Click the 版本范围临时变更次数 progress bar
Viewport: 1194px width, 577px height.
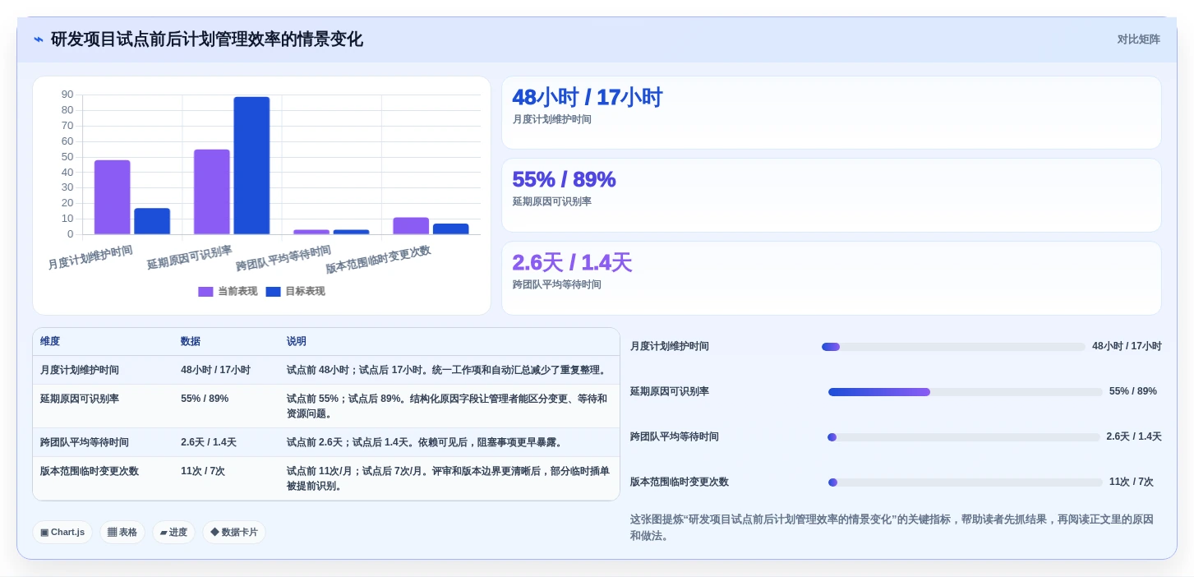click(966, 482)
